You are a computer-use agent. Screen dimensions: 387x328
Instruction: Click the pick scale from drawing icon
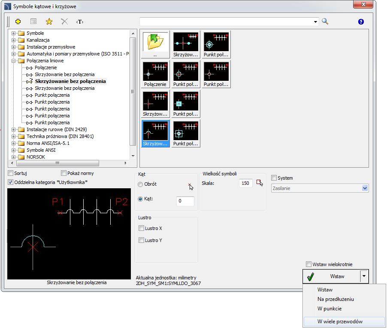tap(260, 183)
